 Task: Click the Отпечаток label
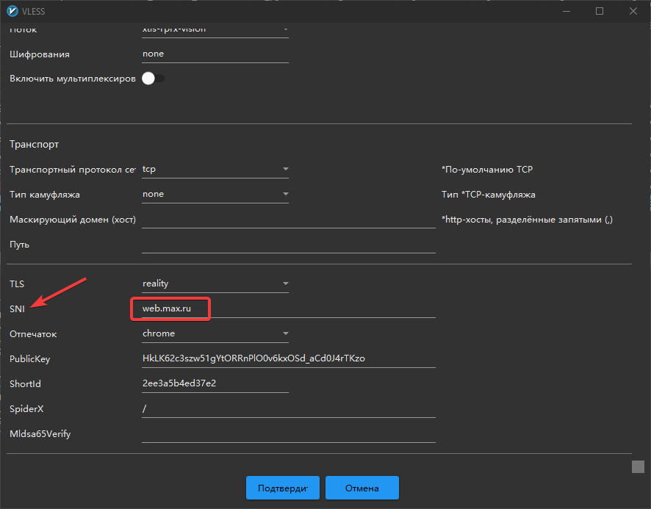tap(33, 334)
